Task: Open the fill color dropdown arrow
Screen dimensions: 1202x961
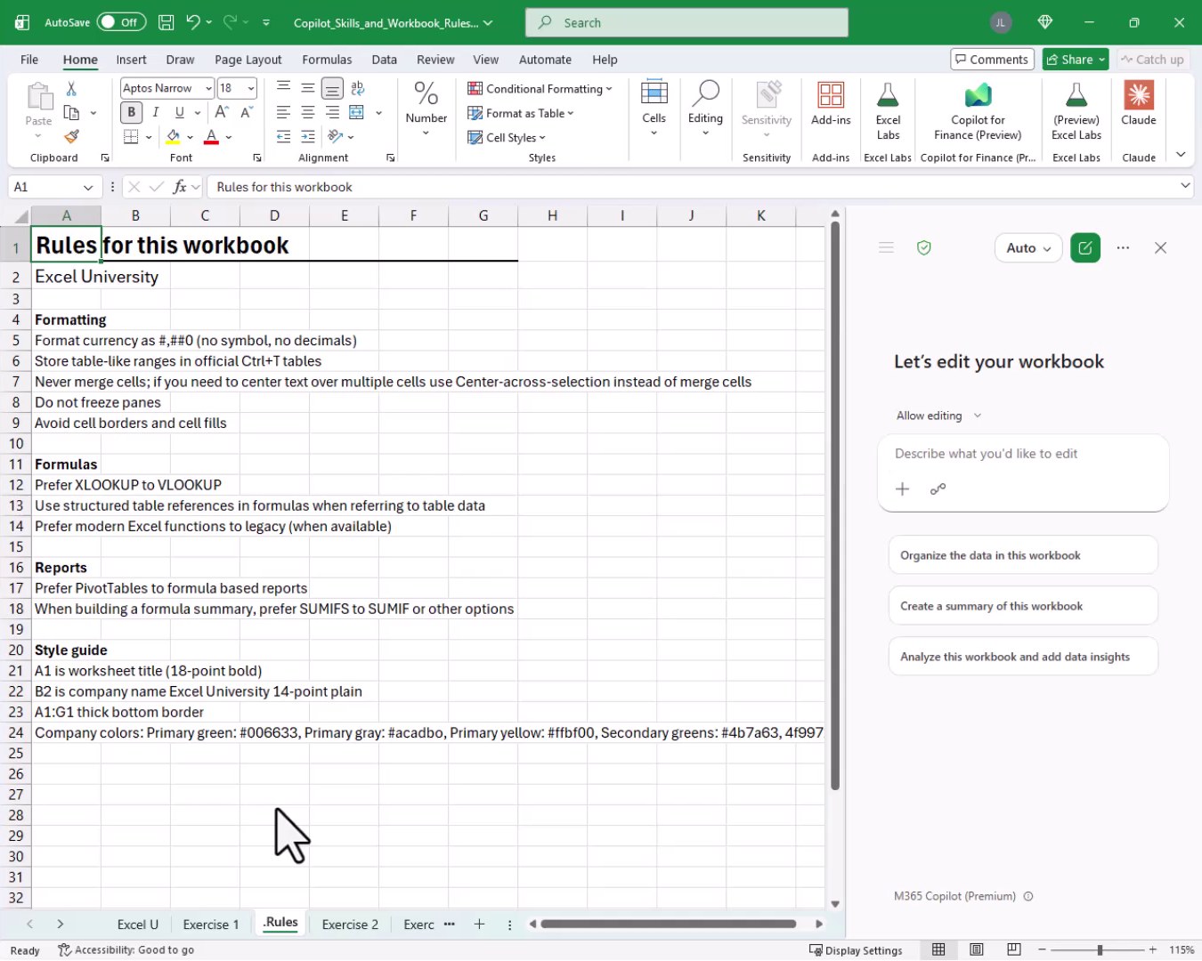Action: click(190, 137)
